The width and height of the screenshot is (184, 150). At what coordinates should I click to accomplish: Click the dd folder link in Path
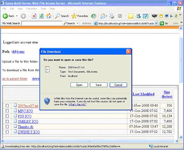[14, 52]
